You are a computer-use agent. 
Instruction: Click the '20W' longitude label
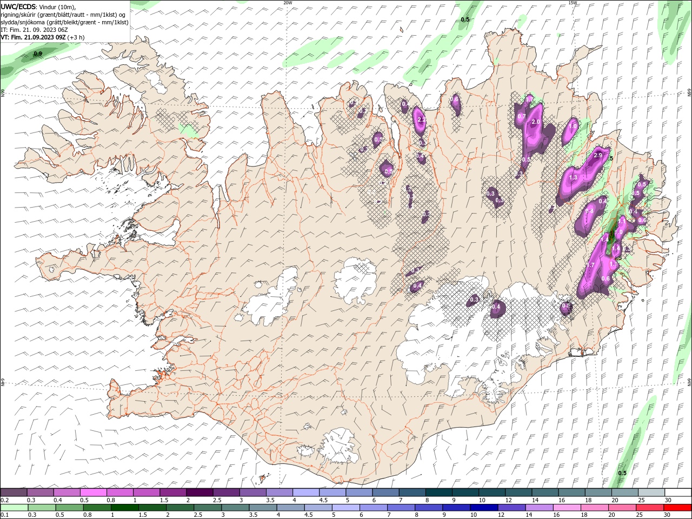(288, 3)
